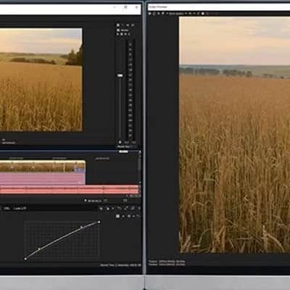This screenshot has height=290, width=290.
Task: Open project video properties in Video Preview toolbar
Action: pyautogui.click(x=150, y=14)
